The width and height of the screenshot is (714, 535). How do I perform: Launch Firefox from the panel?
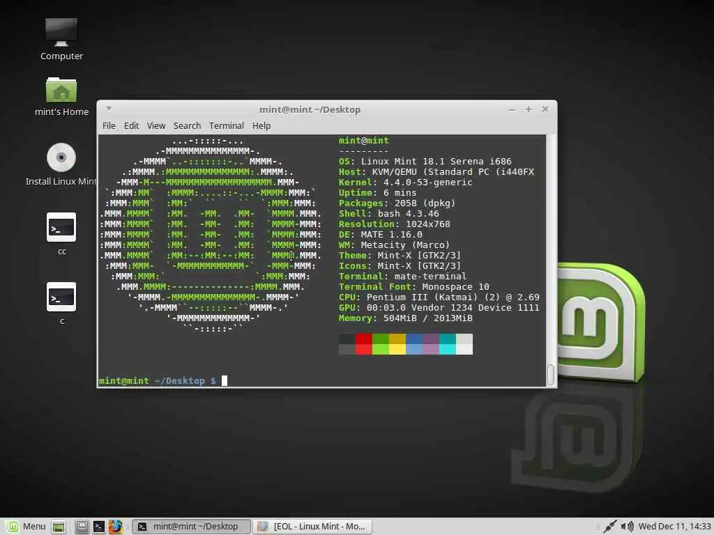point(116,527)
